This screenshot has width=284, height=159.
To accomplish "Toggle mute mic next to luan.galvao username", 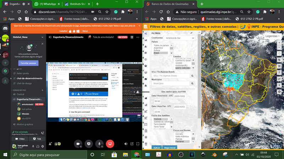I will click(33, 146).
